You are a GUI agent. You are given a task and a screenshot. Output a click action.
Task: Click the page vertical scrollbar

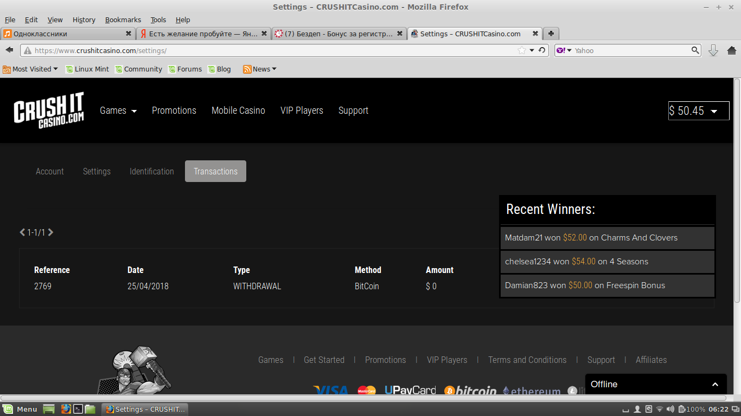[x=737, y=190]
